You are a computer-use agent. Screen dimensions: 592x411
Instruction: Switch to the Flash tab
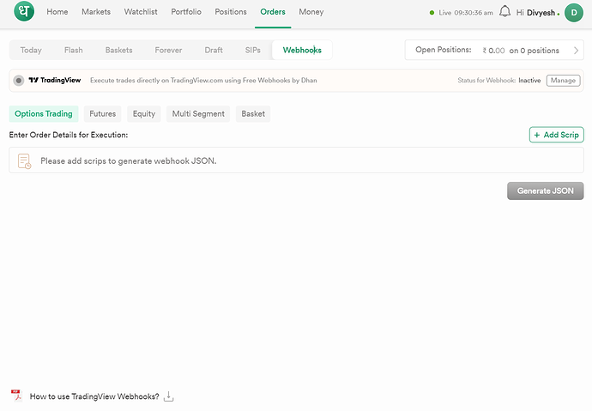73,51
